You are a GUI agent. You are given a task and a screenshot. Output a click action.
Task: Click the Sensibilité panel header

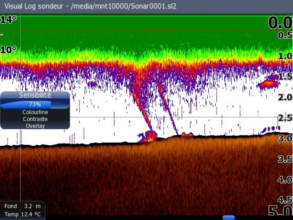35,95
